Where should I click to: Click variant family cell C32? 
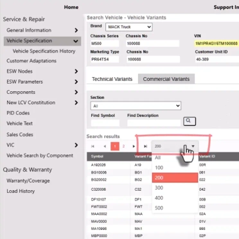[138, 190]
